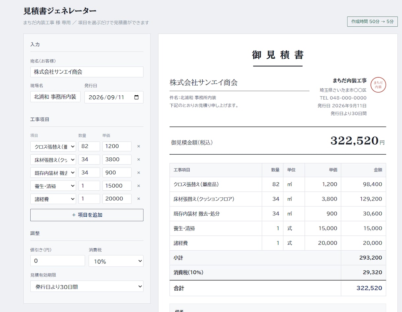The image size is (402, 312).
Task: Edit quantity 34 for 床材張替え
Action: (89, 160)
